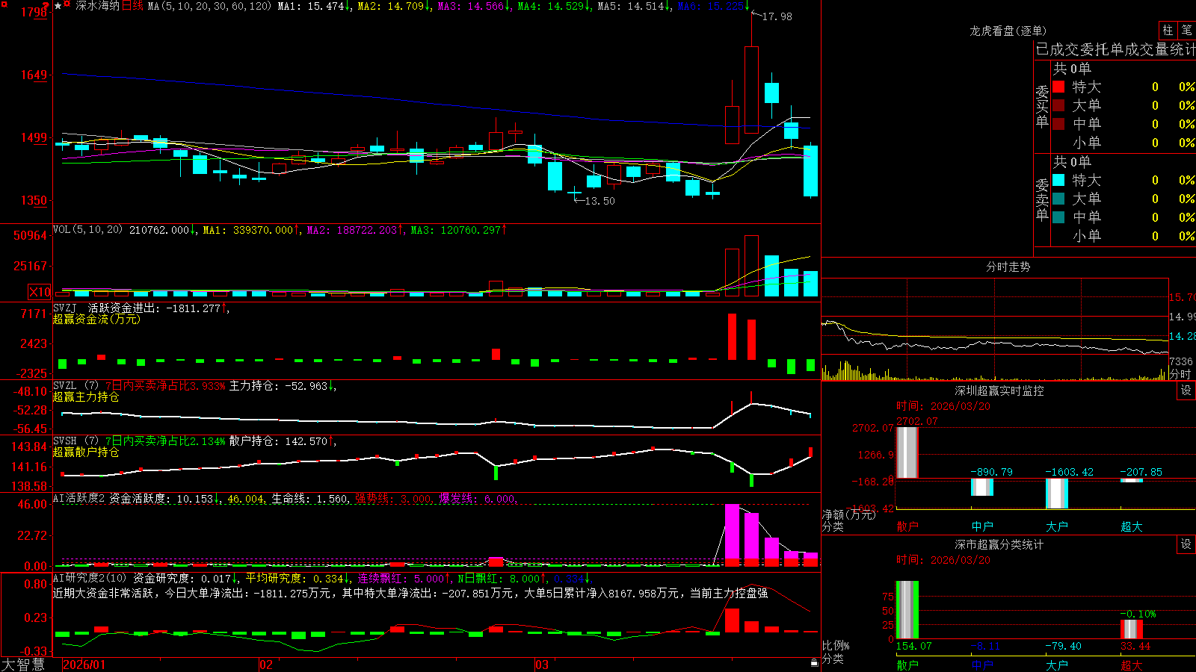Switch order view to 笔 tick mode

coord(1186,31)
